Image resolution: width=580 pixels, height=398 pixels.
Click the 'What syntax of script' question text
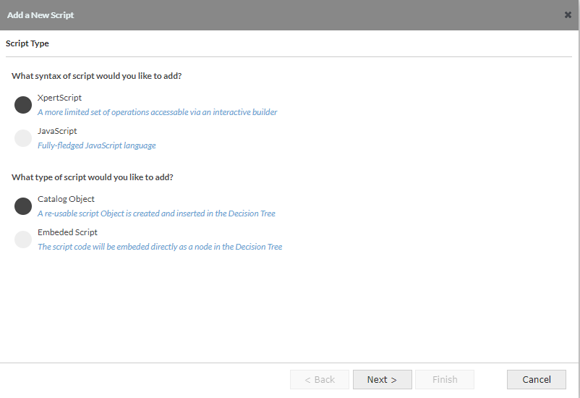pyautogui.click(x=96, y=75)
